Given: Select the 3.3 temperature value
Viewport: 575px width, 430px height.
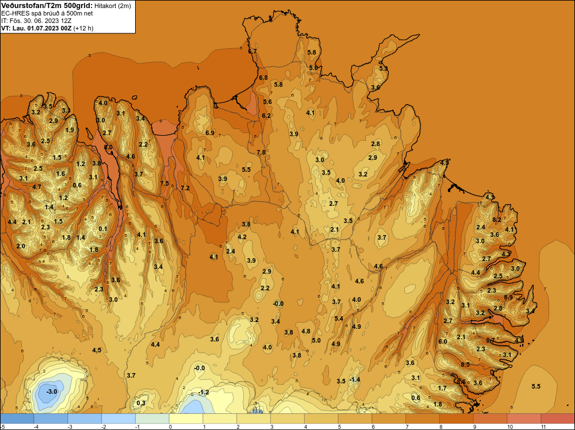Looking at the screenshot, I should [x=66, y=110].
